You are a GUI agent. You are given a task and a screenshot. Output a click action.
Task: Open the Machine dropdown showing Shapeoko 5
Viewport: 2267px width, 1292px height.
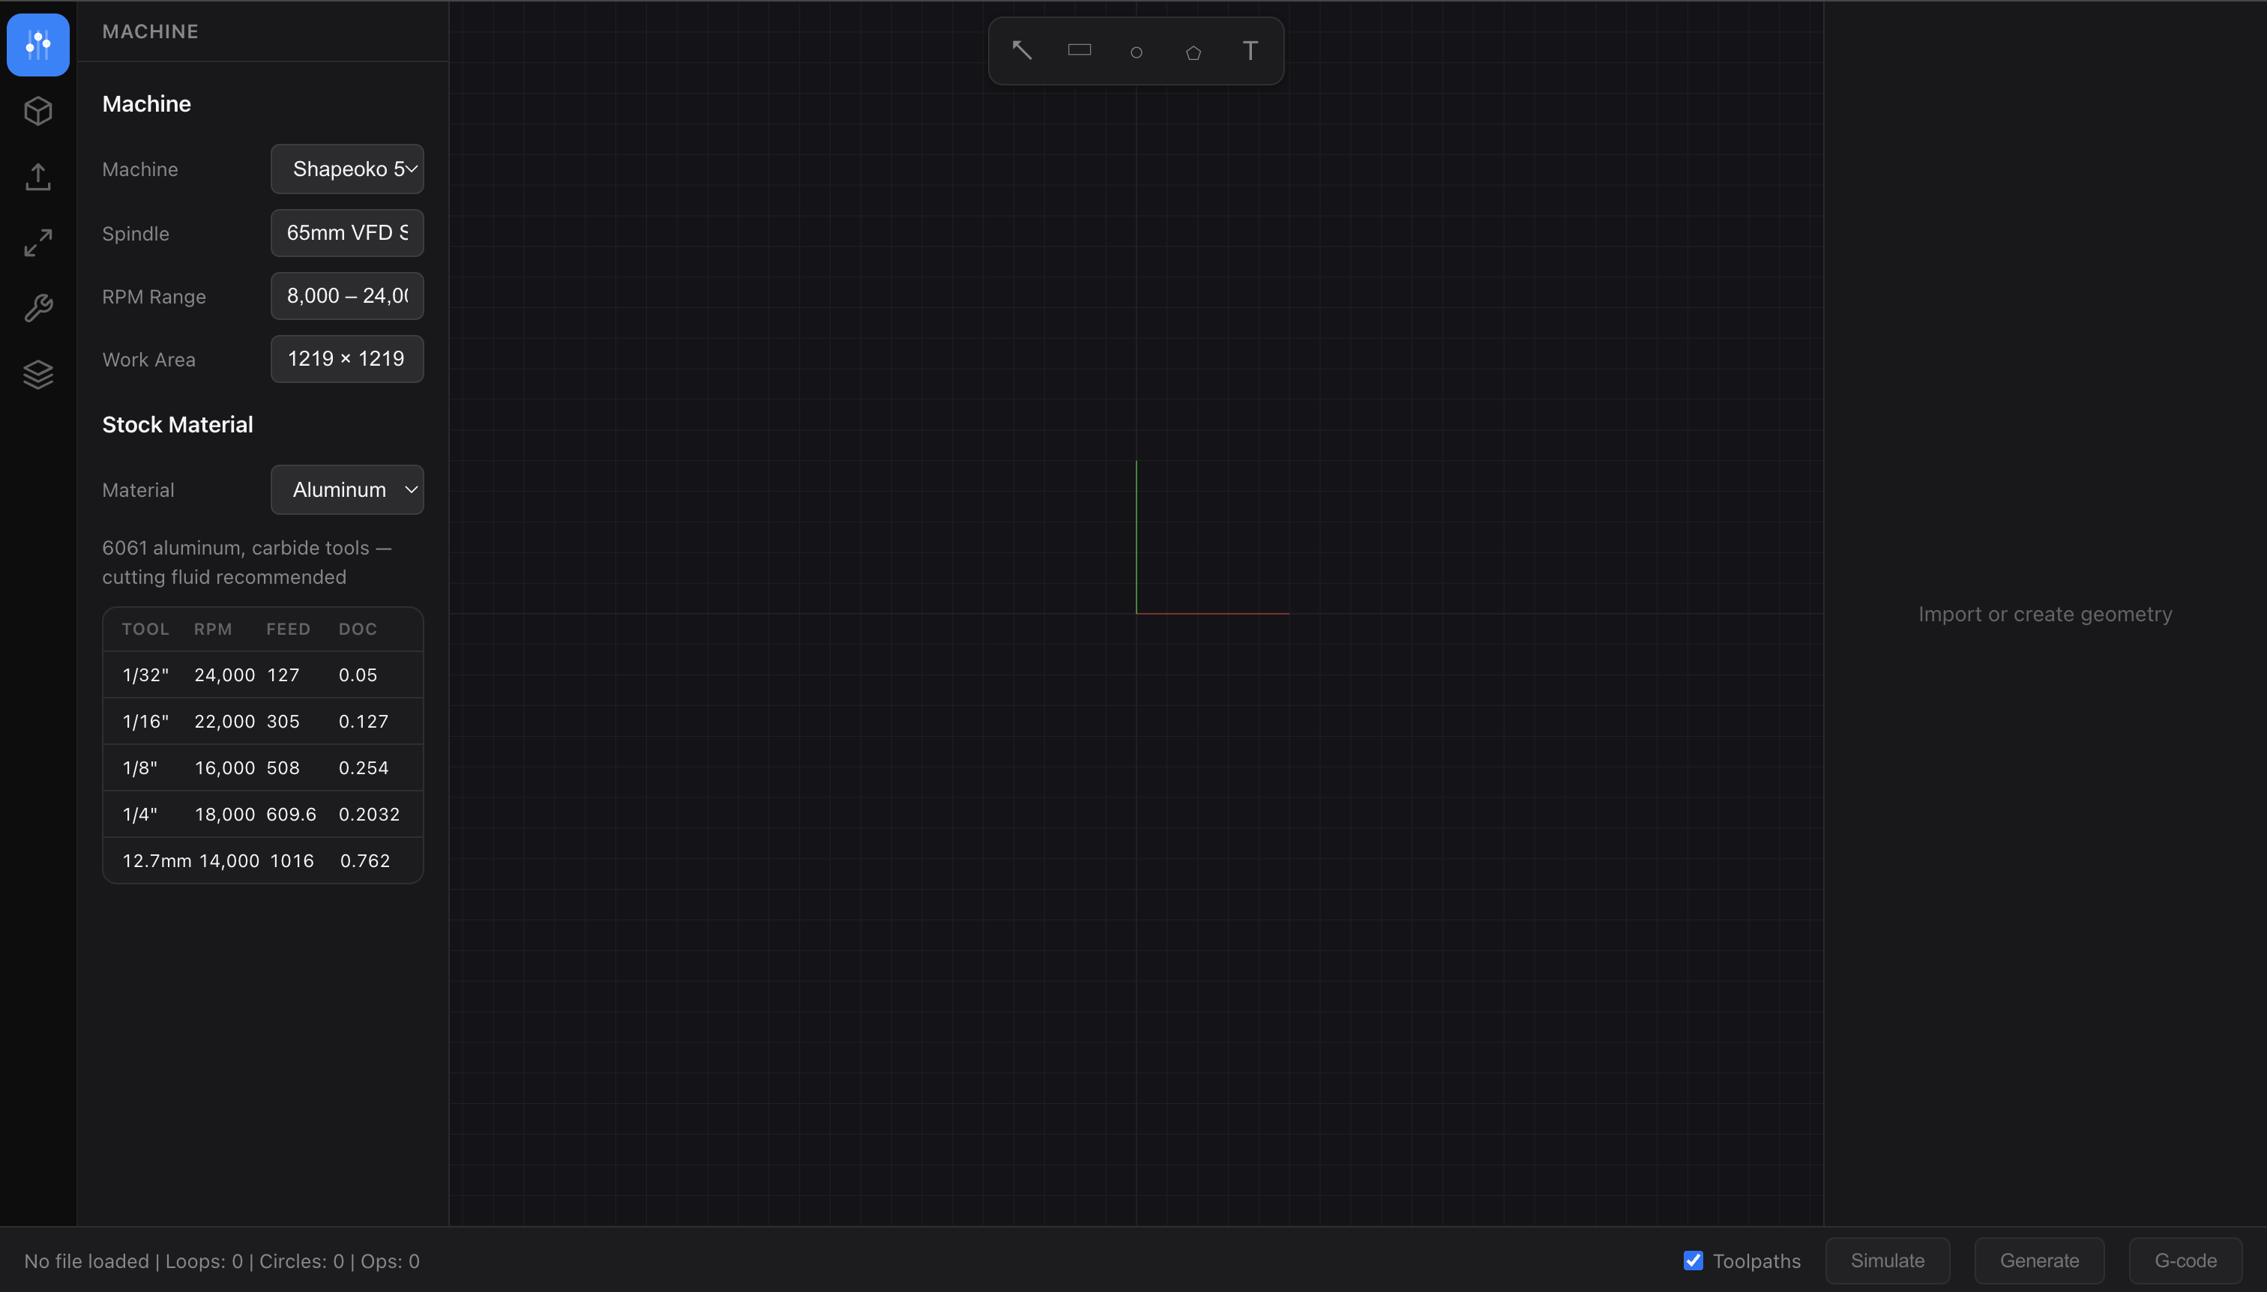(347, 169)
